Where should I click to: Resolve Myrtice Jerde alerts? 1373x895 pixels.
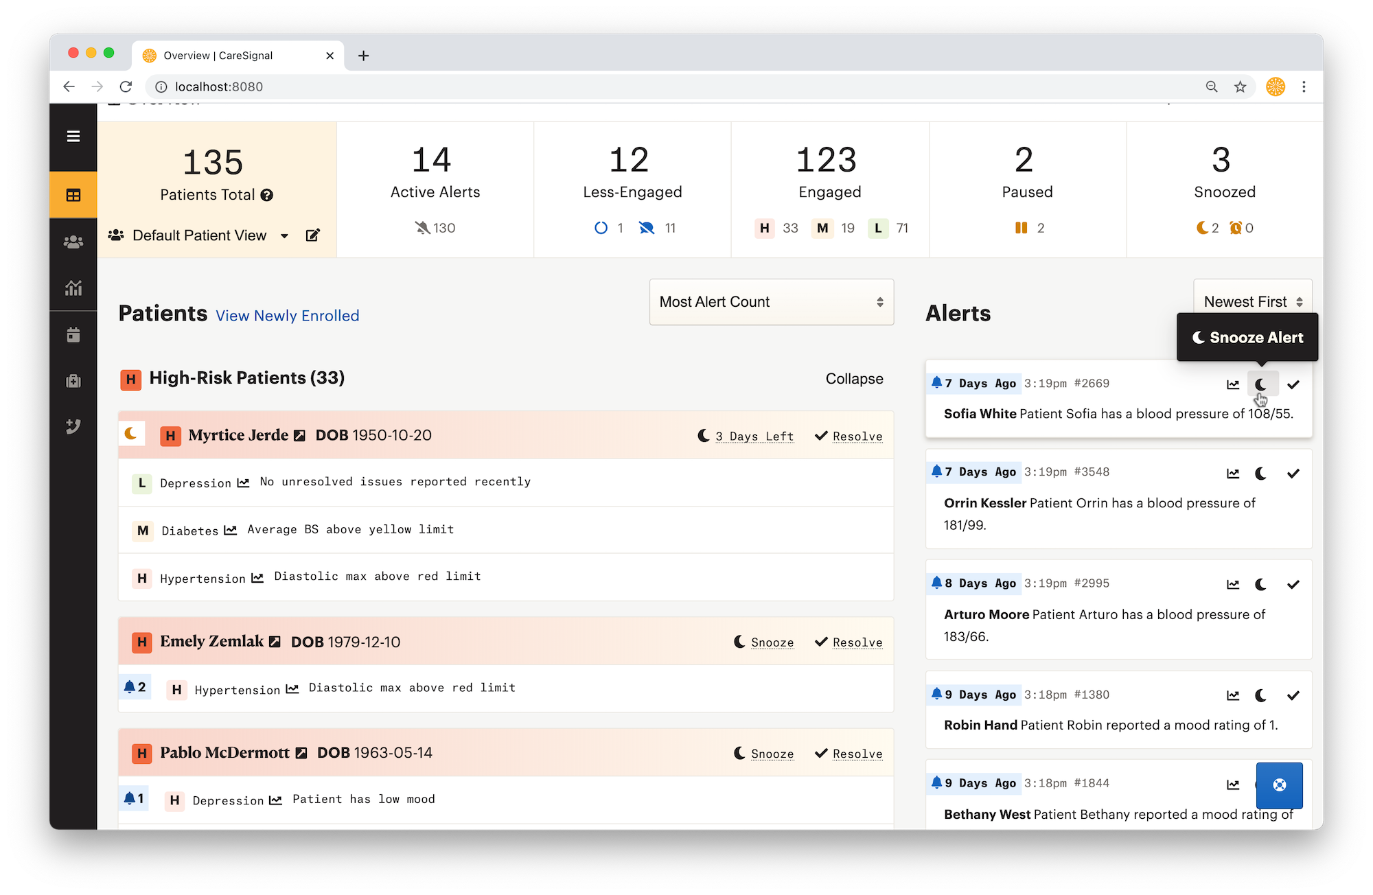pyautogui.click(x=849, y=437)
